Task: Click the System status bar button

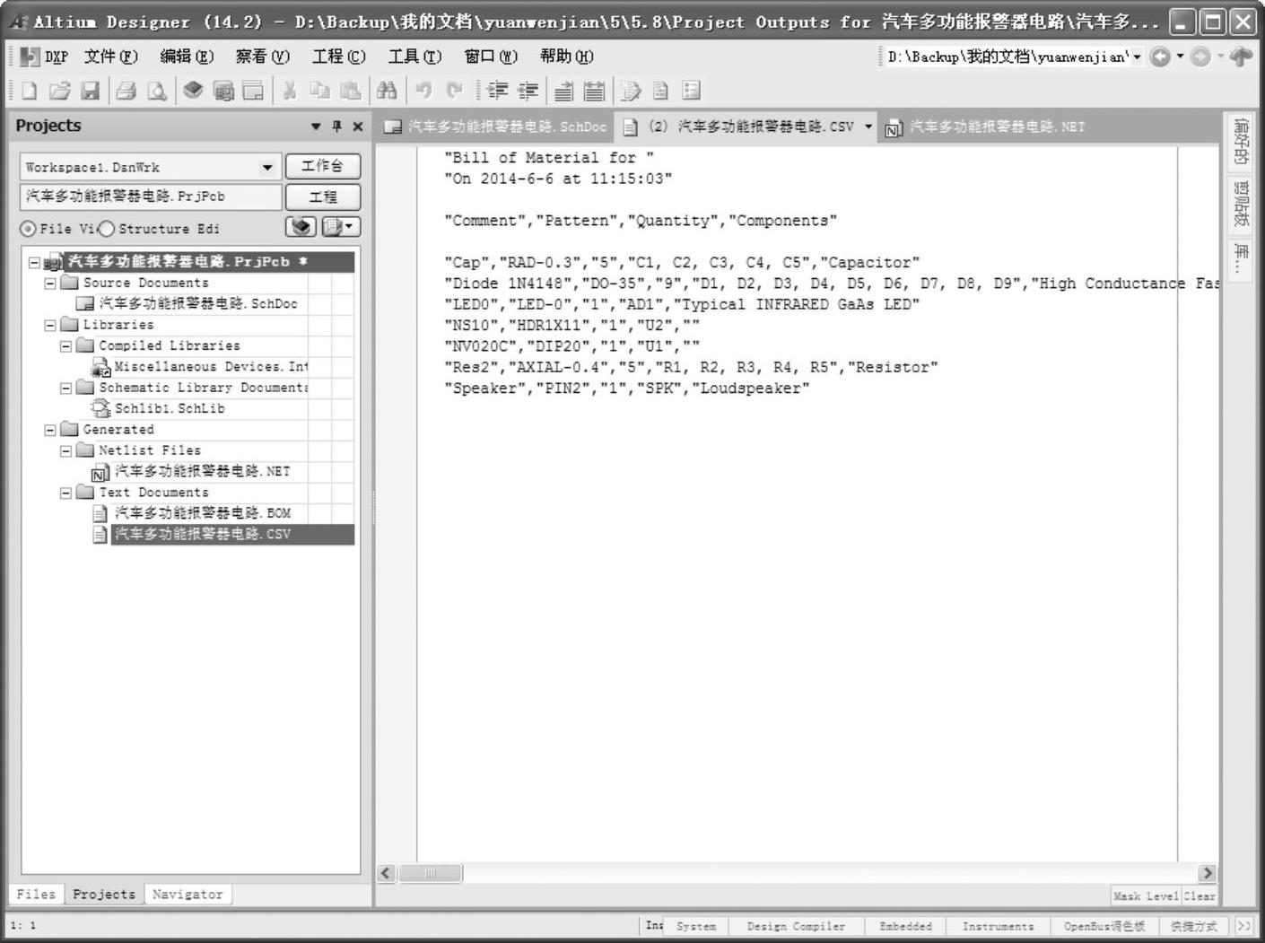Action: (696, 926)
